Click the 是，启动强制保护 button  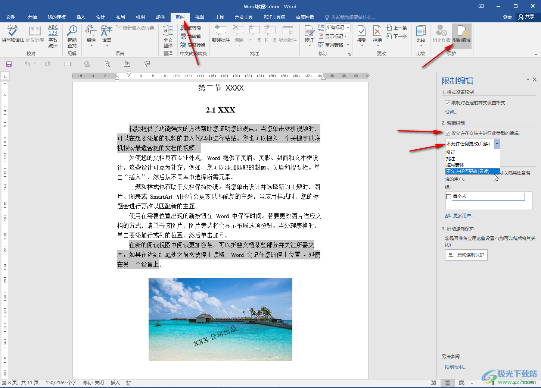pos(466,255)
